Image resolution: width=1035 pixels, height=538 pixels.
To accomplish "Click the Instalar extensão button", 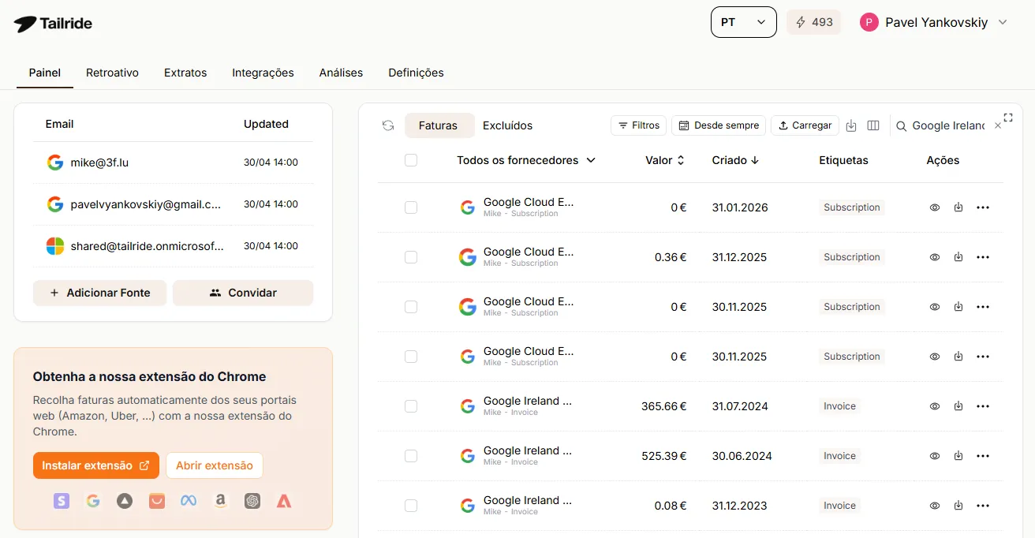I will 96,465.
